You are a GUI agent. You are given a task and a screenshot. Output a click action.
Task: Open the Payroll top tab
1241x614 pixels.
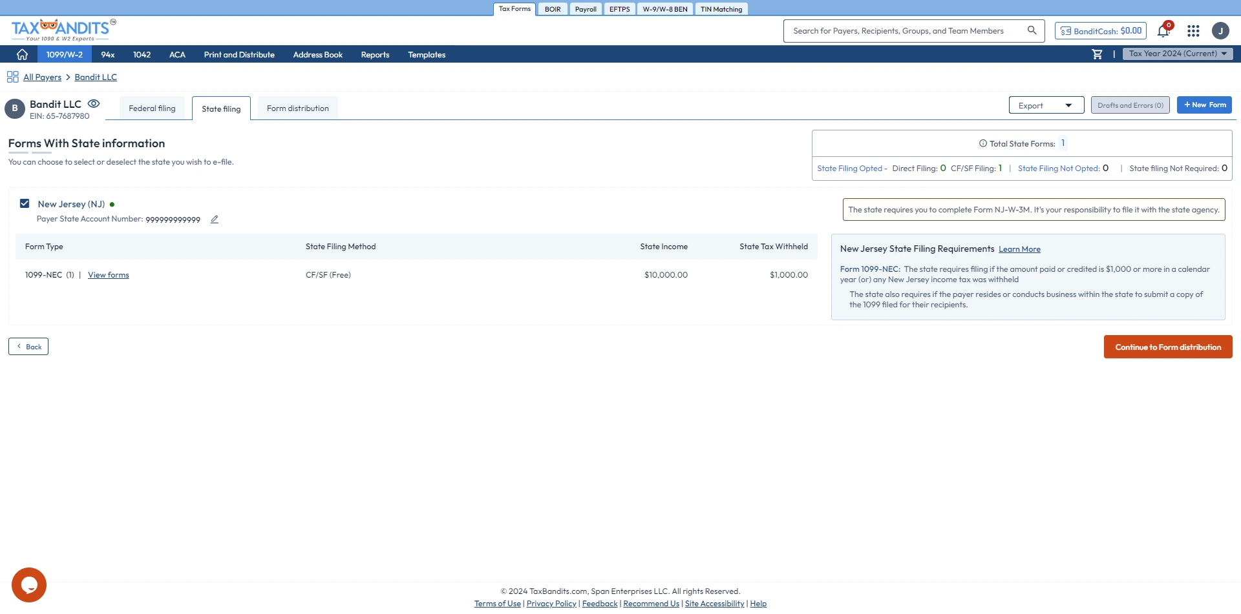[x=586, y=9]
